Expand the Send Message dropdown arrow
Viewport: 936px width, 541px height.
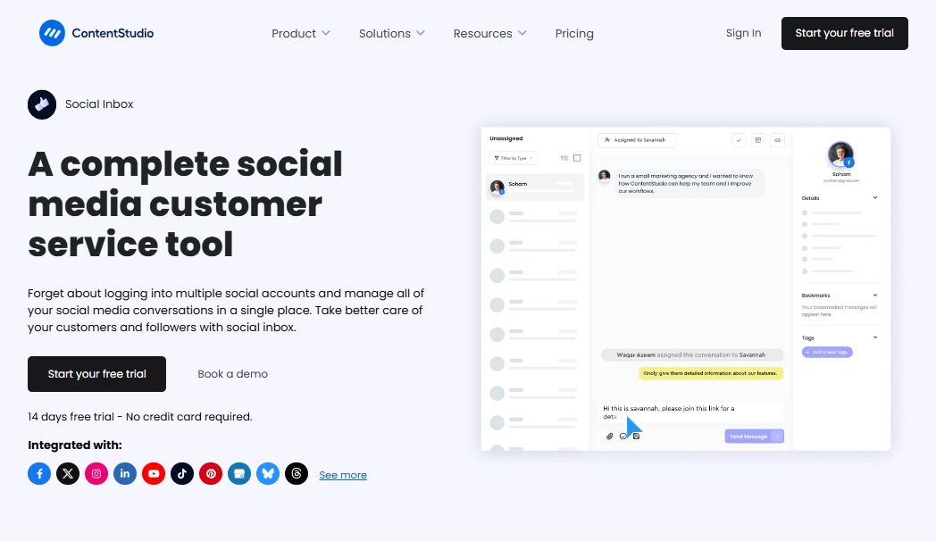point(778,436)
